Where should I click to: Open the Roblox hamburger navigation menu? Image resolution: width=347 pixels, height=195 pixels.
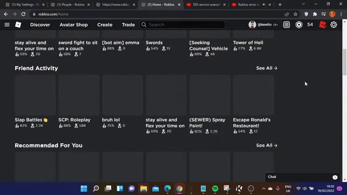pyautogui.click(x=7, y=24)
